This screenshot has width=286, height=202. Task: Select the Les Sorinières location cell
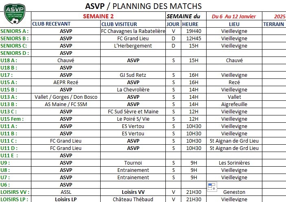coord(234,163)
